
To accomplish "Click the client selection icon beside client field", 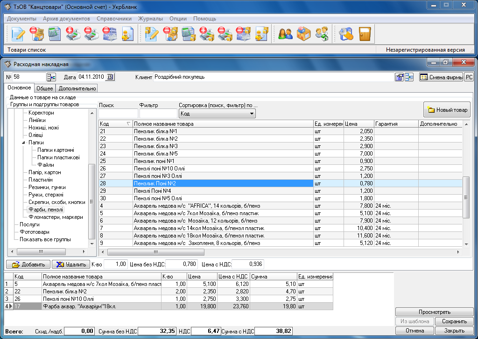I will point(399,77).
